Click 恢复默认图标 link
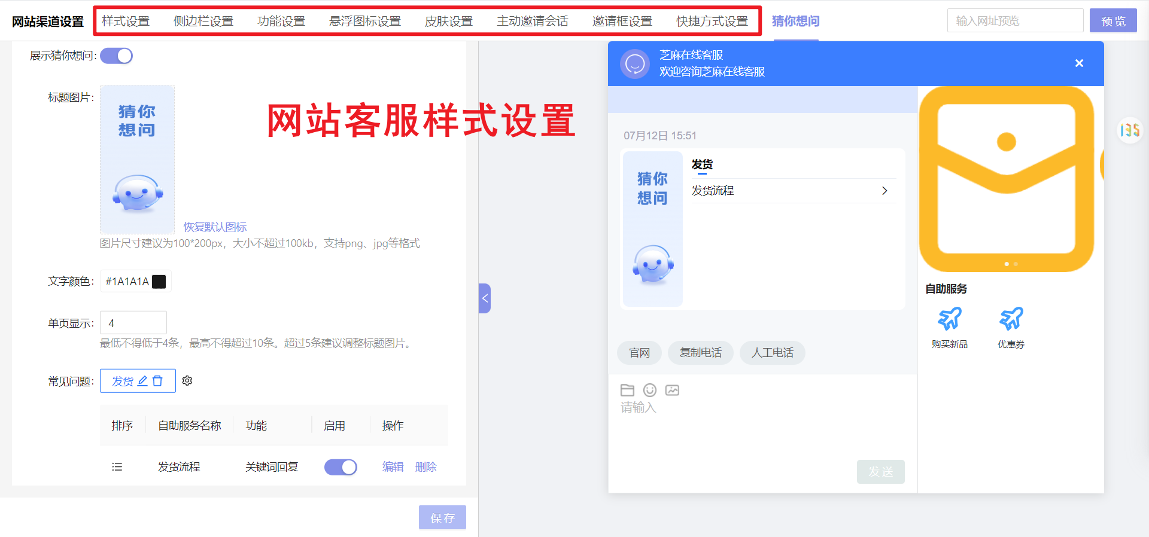Screen dimensions: 1149x537 coord(215,227)
